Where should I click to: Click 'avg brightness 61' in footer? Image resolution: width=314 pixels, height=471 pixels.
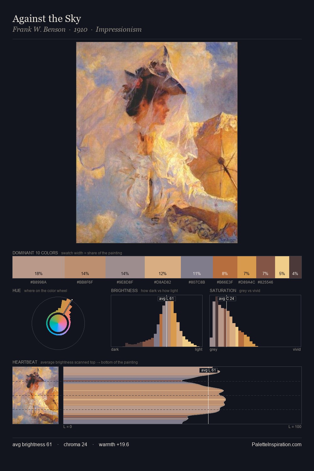(32, 444)
